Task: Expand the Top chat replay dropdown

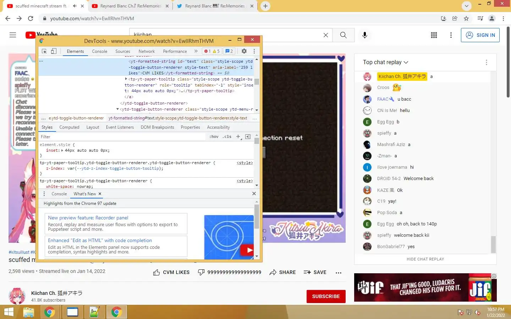Action: point(385,62)
